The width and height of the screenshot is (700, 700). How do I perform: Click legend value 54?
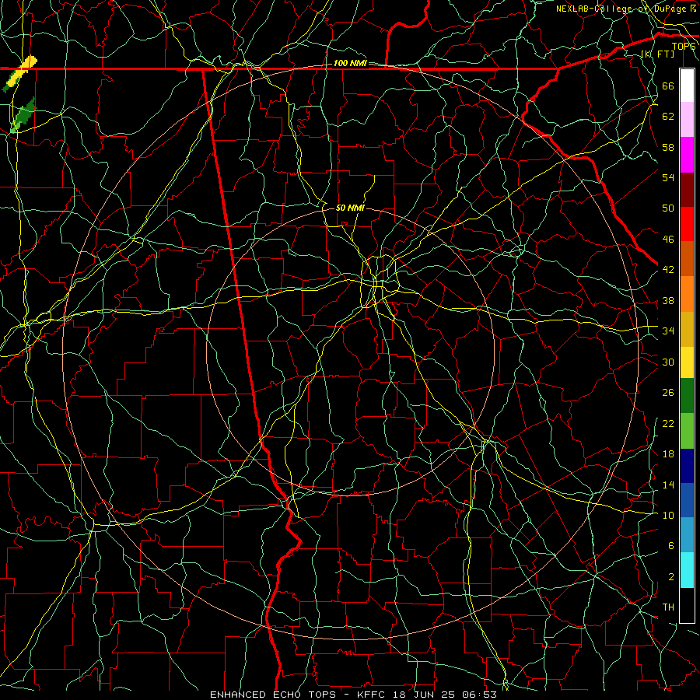pyautogui.click(x=668, y=177)
